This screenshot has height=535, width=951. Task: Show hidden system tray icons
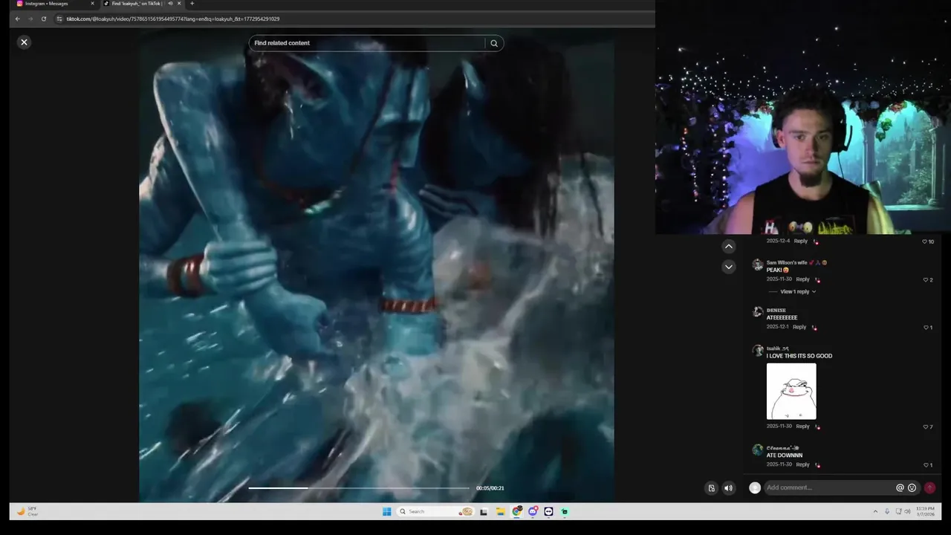tap(875, 512)
